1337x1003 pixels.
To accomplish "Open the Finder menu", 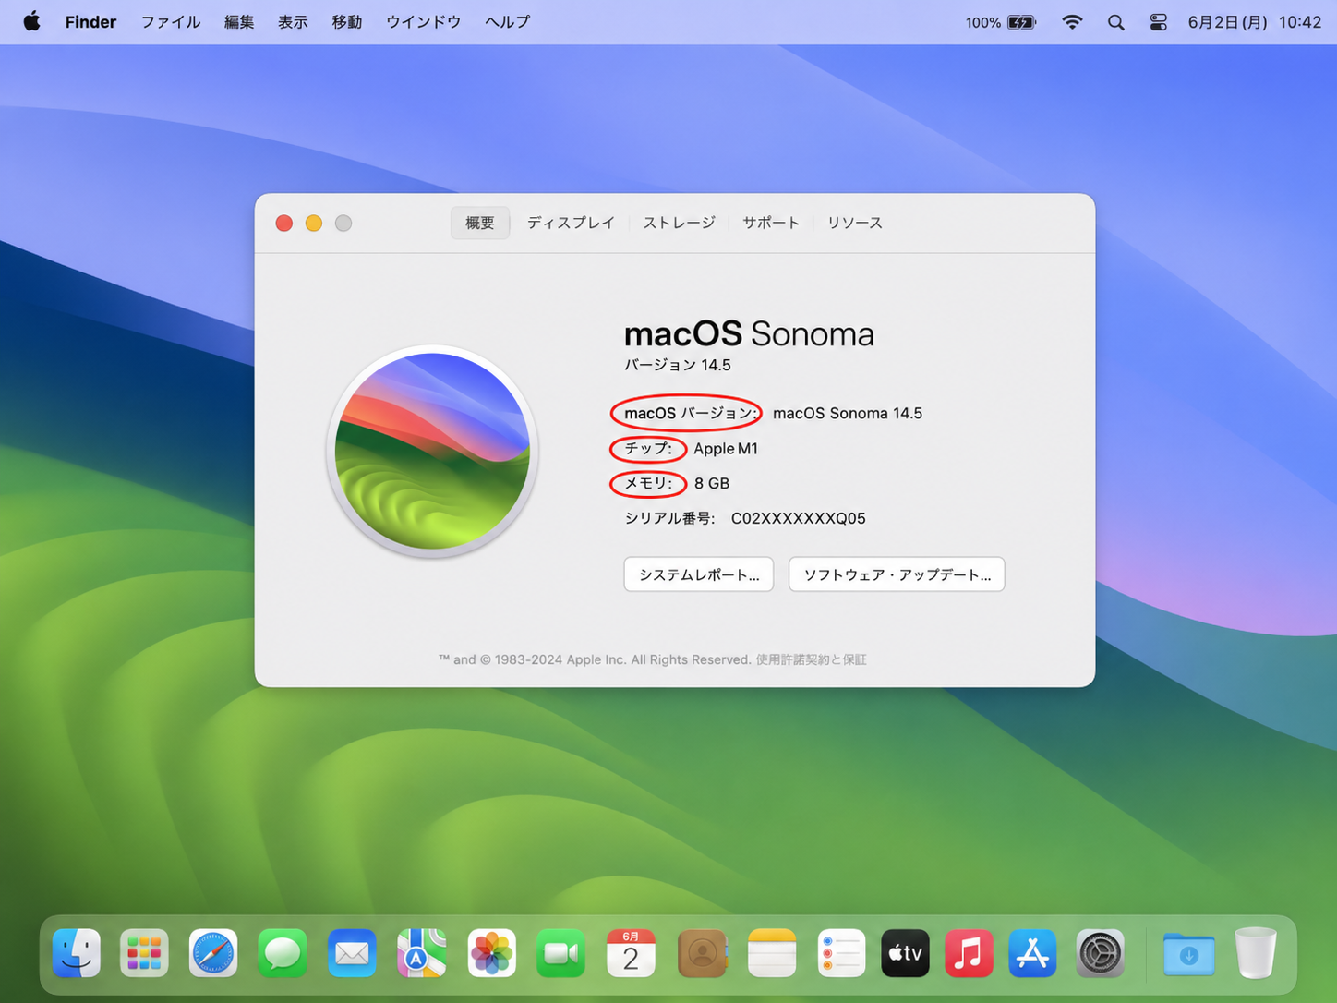I will (90, 22).
